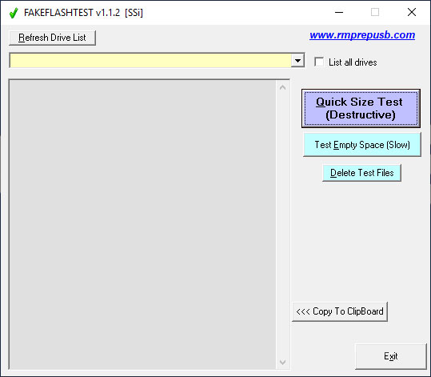Start the Quick Size Test (Destructive)
The width and height of the screenshot is (431, 377).
click(361, 108)
